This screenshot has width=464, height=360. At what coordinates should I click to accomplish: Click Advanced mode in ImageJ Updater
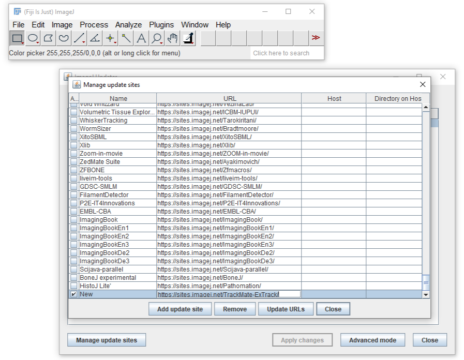pos(372,340)
